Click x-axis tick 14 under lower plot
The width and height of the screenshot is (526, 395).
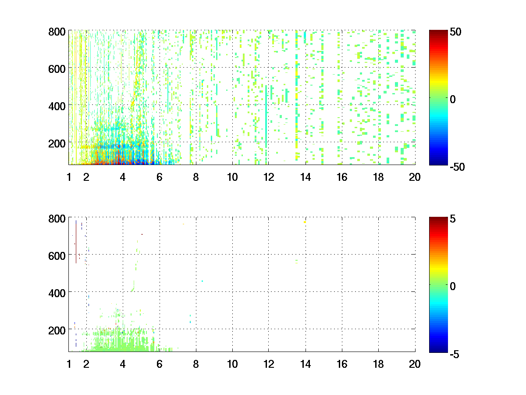point(306,364)
